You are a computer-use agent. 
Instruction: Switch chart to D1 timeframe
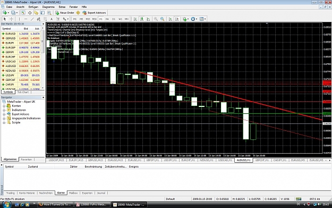(114, 19)
